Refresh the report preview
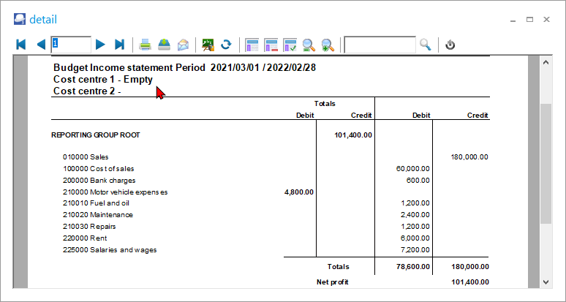566x302 pixels. (227, 45)
